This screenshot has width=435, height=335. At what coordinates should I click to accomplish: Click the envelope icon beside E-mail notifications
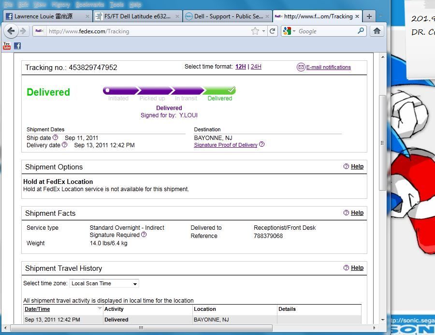(x=301, y=67)
